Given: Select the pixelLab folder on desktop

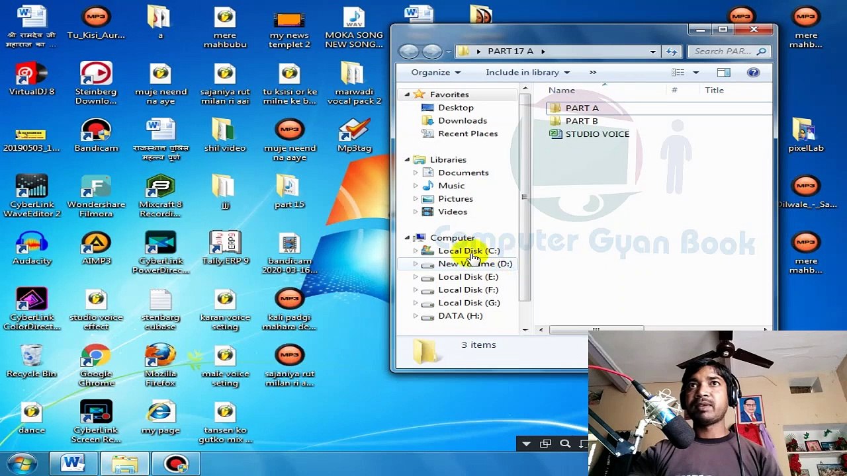Looking at the screenshot, I should coord(805,136).
